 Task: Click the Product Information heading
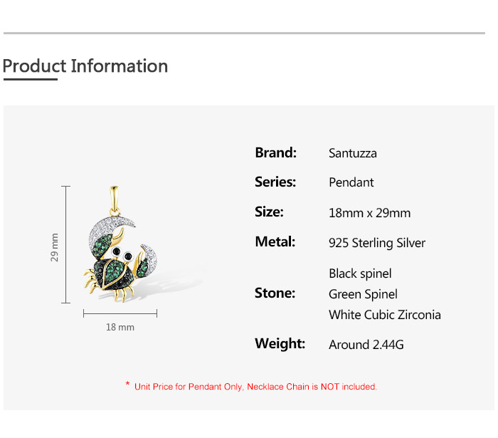click(x=85, y=66)
